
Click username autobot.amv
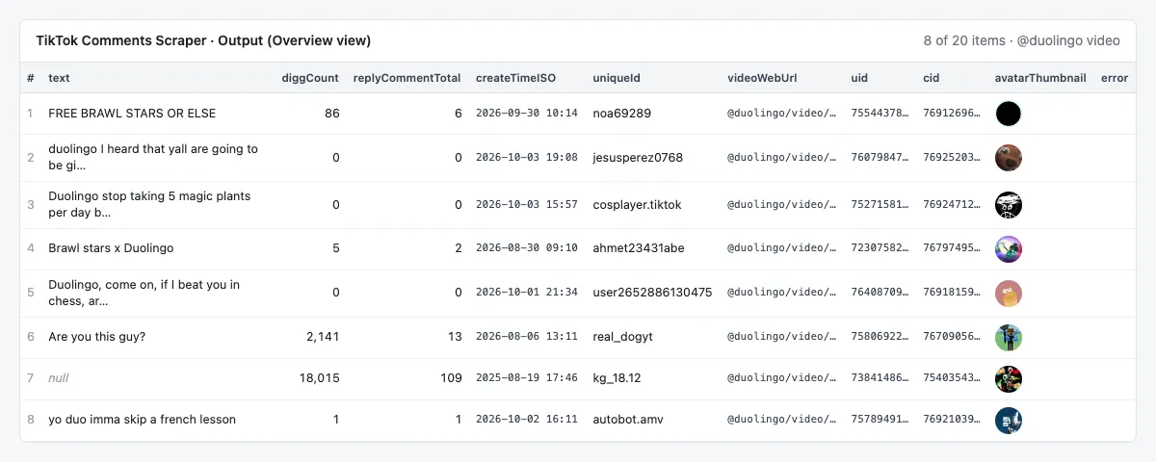tap(628, 421)
